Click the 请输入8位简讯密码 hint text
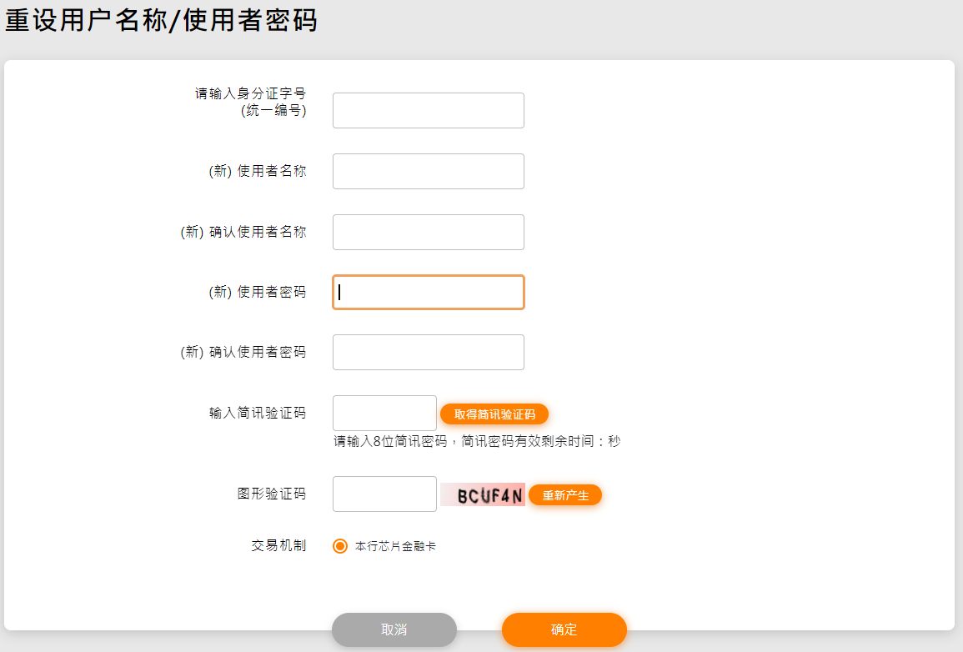The image size is (963, 652). pyautogui.click(x=477, y=441)
